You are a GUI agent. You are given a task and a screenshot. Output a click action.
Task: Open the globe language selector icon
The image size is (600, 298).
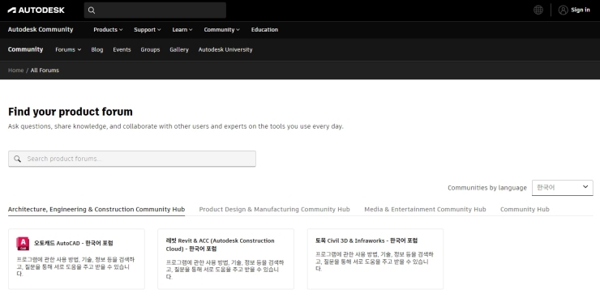click(538, 10)
